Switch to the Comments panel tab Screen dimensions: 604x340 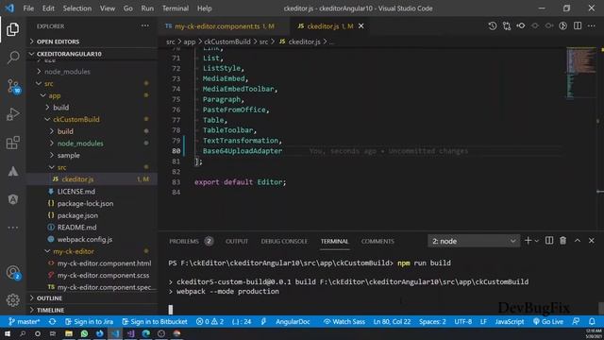tap(377, 241)
